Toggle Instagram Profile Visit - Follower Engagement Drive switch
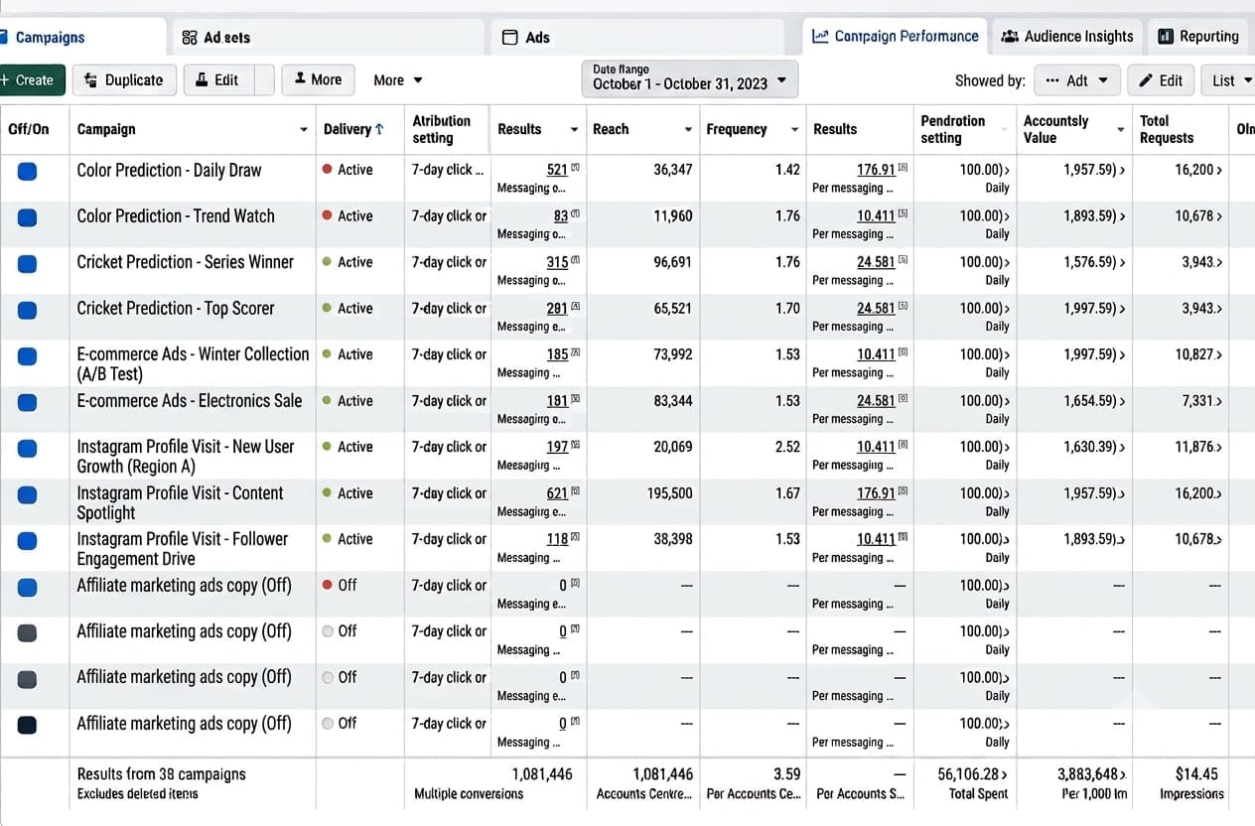This screenshot has height=826, width=1255. click(x=28, y=540)
